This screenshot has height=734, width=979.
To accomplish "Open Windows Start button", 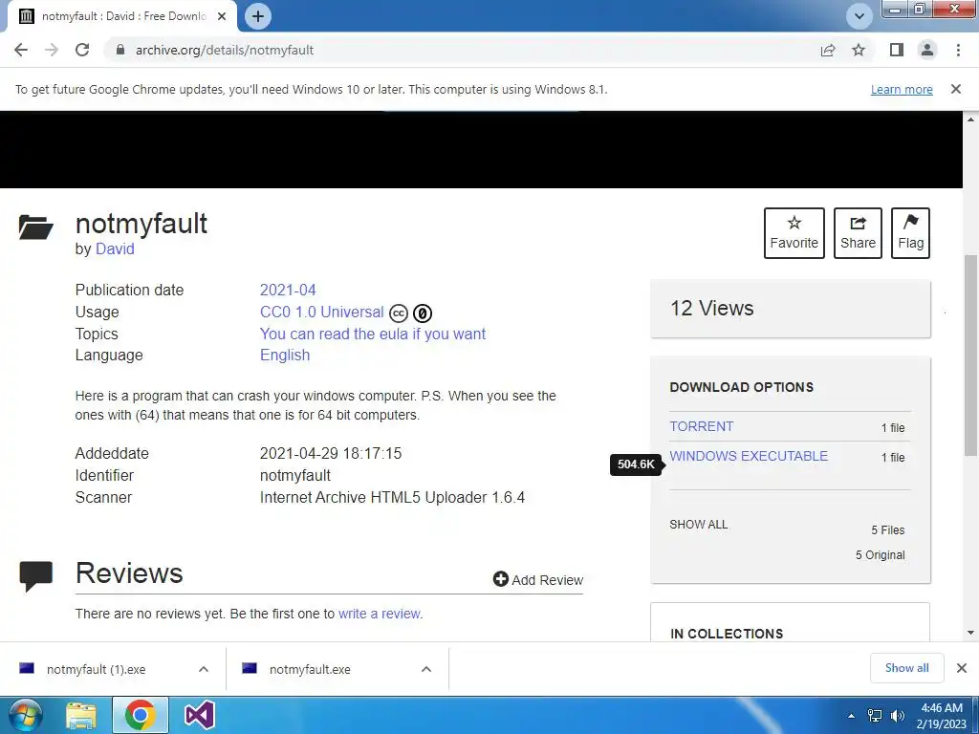I will click(x=25, y=715).
